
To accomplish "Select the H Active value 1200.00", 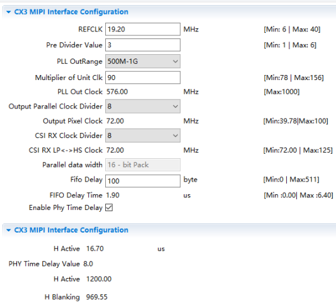I will 99,279.
